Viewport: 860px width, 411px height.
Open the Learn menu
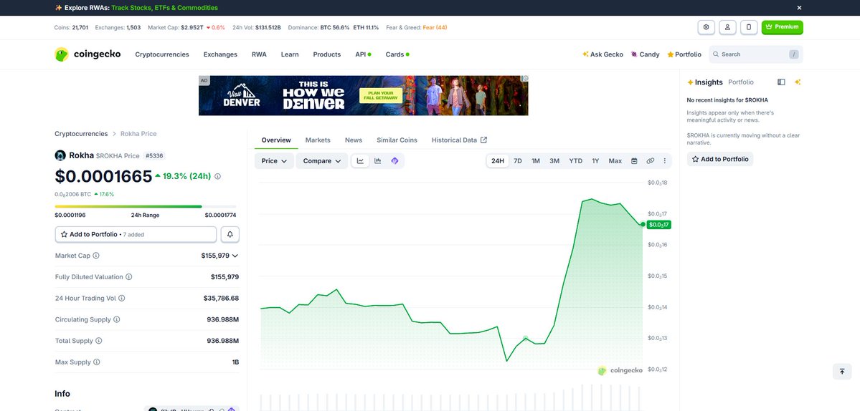point(290,54)
